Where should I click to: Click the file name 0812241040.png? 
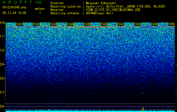(14, 7)
